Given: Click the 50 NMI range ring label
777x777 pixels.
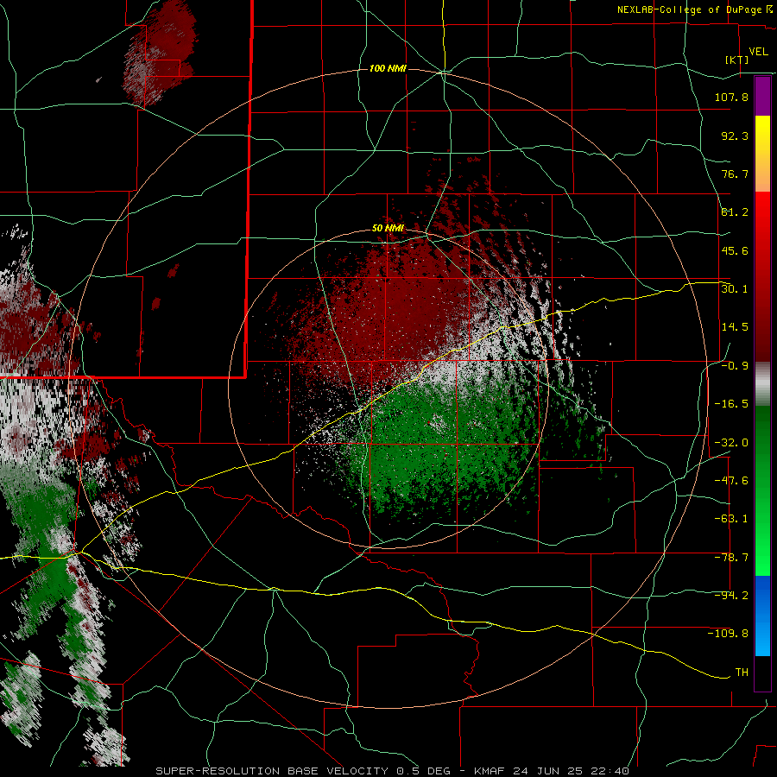Looking at the screenshot, I should click(388, 229).
